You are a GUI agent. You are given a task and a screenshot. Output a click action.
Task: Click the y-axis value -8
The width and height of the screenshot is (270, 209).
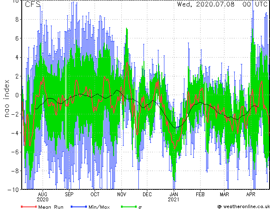coord(15,171)
